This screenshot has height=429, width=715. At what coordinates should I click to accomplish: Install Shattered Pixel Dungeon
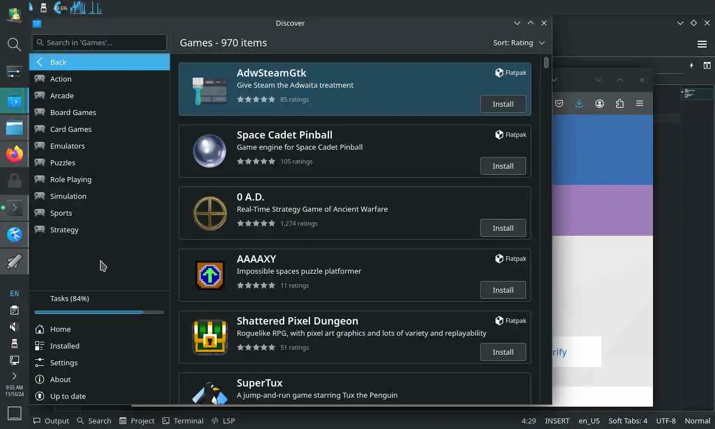tap(503, 352)
